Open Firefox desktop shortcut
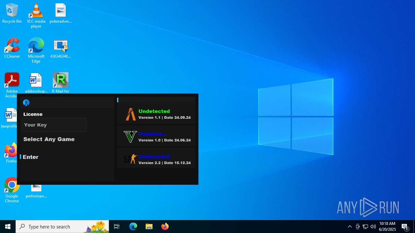The width and height of the screenshot is (415, 233). (x=11, y=153)
